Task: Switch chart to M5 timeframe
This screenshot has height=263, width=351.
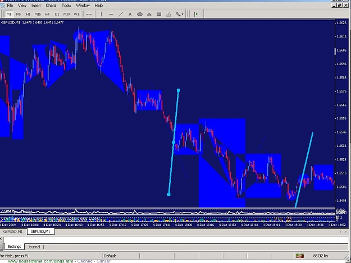Action: point(19,15)
